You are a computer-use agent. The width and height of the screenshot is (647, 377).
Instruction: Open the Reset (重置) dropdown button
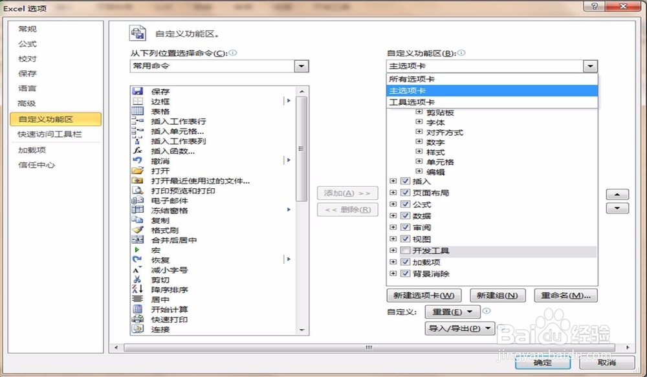coord(452,312)
